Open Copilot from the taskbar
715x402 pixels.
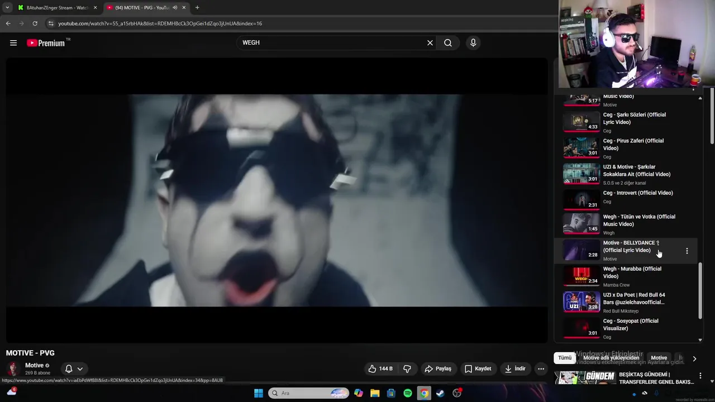tap(359, 393)
